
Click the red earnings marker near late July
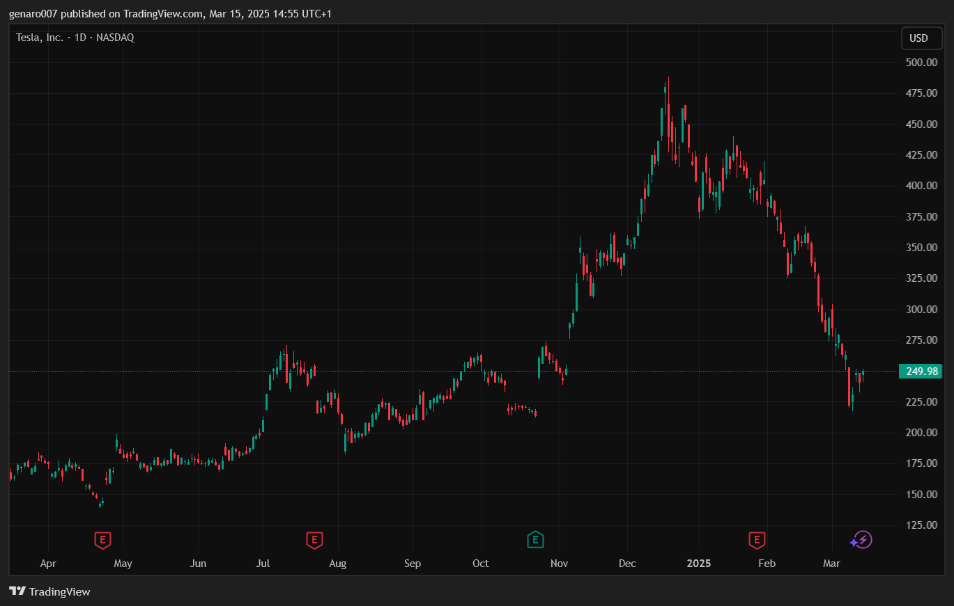(x=314, y=539)
